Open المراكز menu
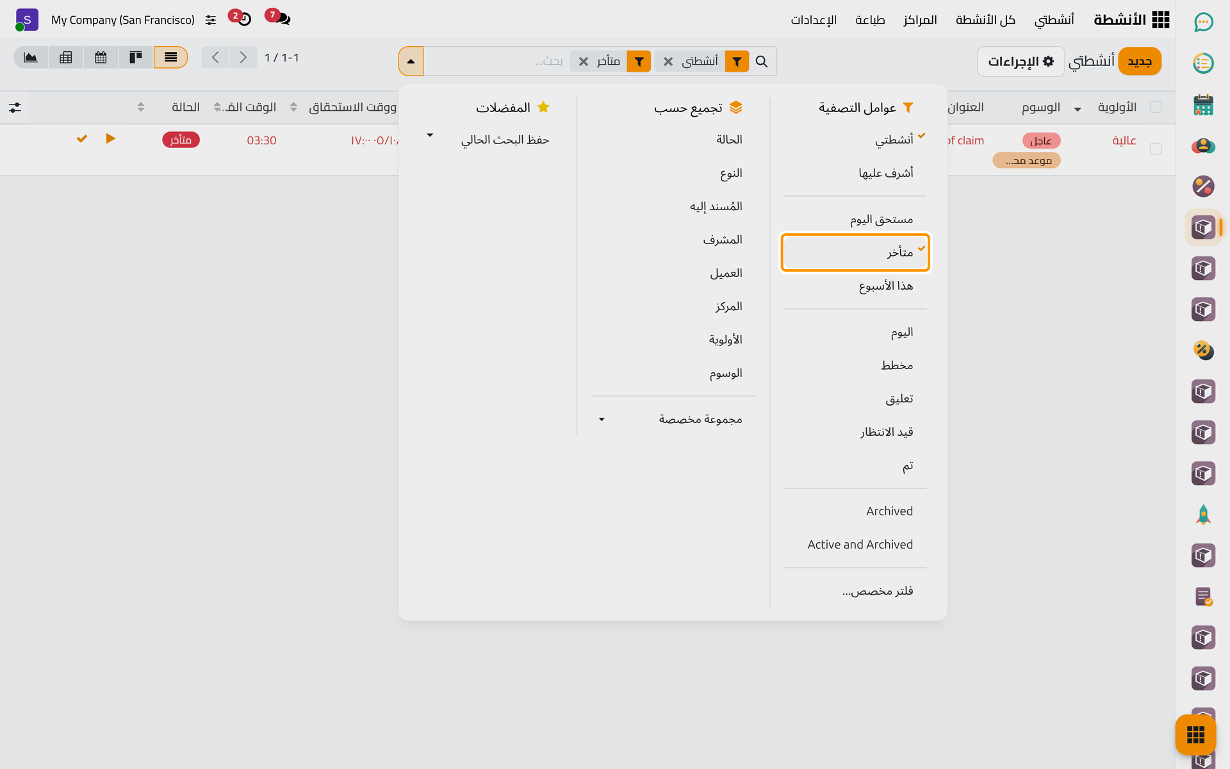This screenshot has height=769, width=1230. click(920, 20)
